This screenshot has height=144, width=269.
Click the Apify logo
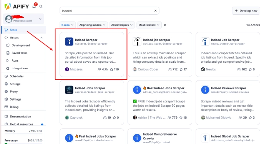point(17,7)
